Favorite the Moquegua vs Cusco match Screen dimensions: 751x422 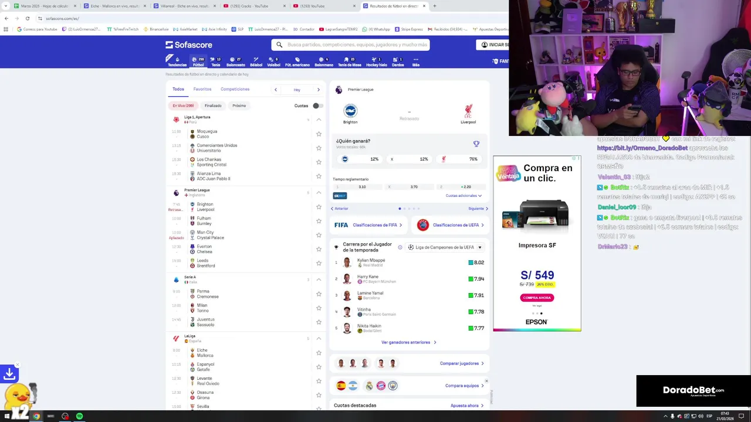point(319,134)
